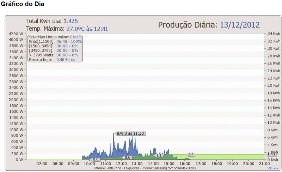Click the 'Produção Diária: 13/12/2012' title
282x172 pixels.
209,25
